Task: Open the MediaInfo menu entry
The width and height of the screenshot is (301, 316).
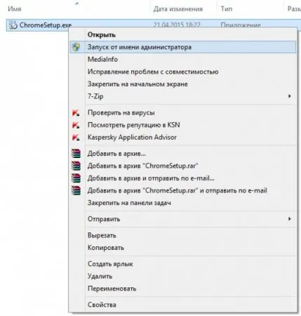Action: 183,60
